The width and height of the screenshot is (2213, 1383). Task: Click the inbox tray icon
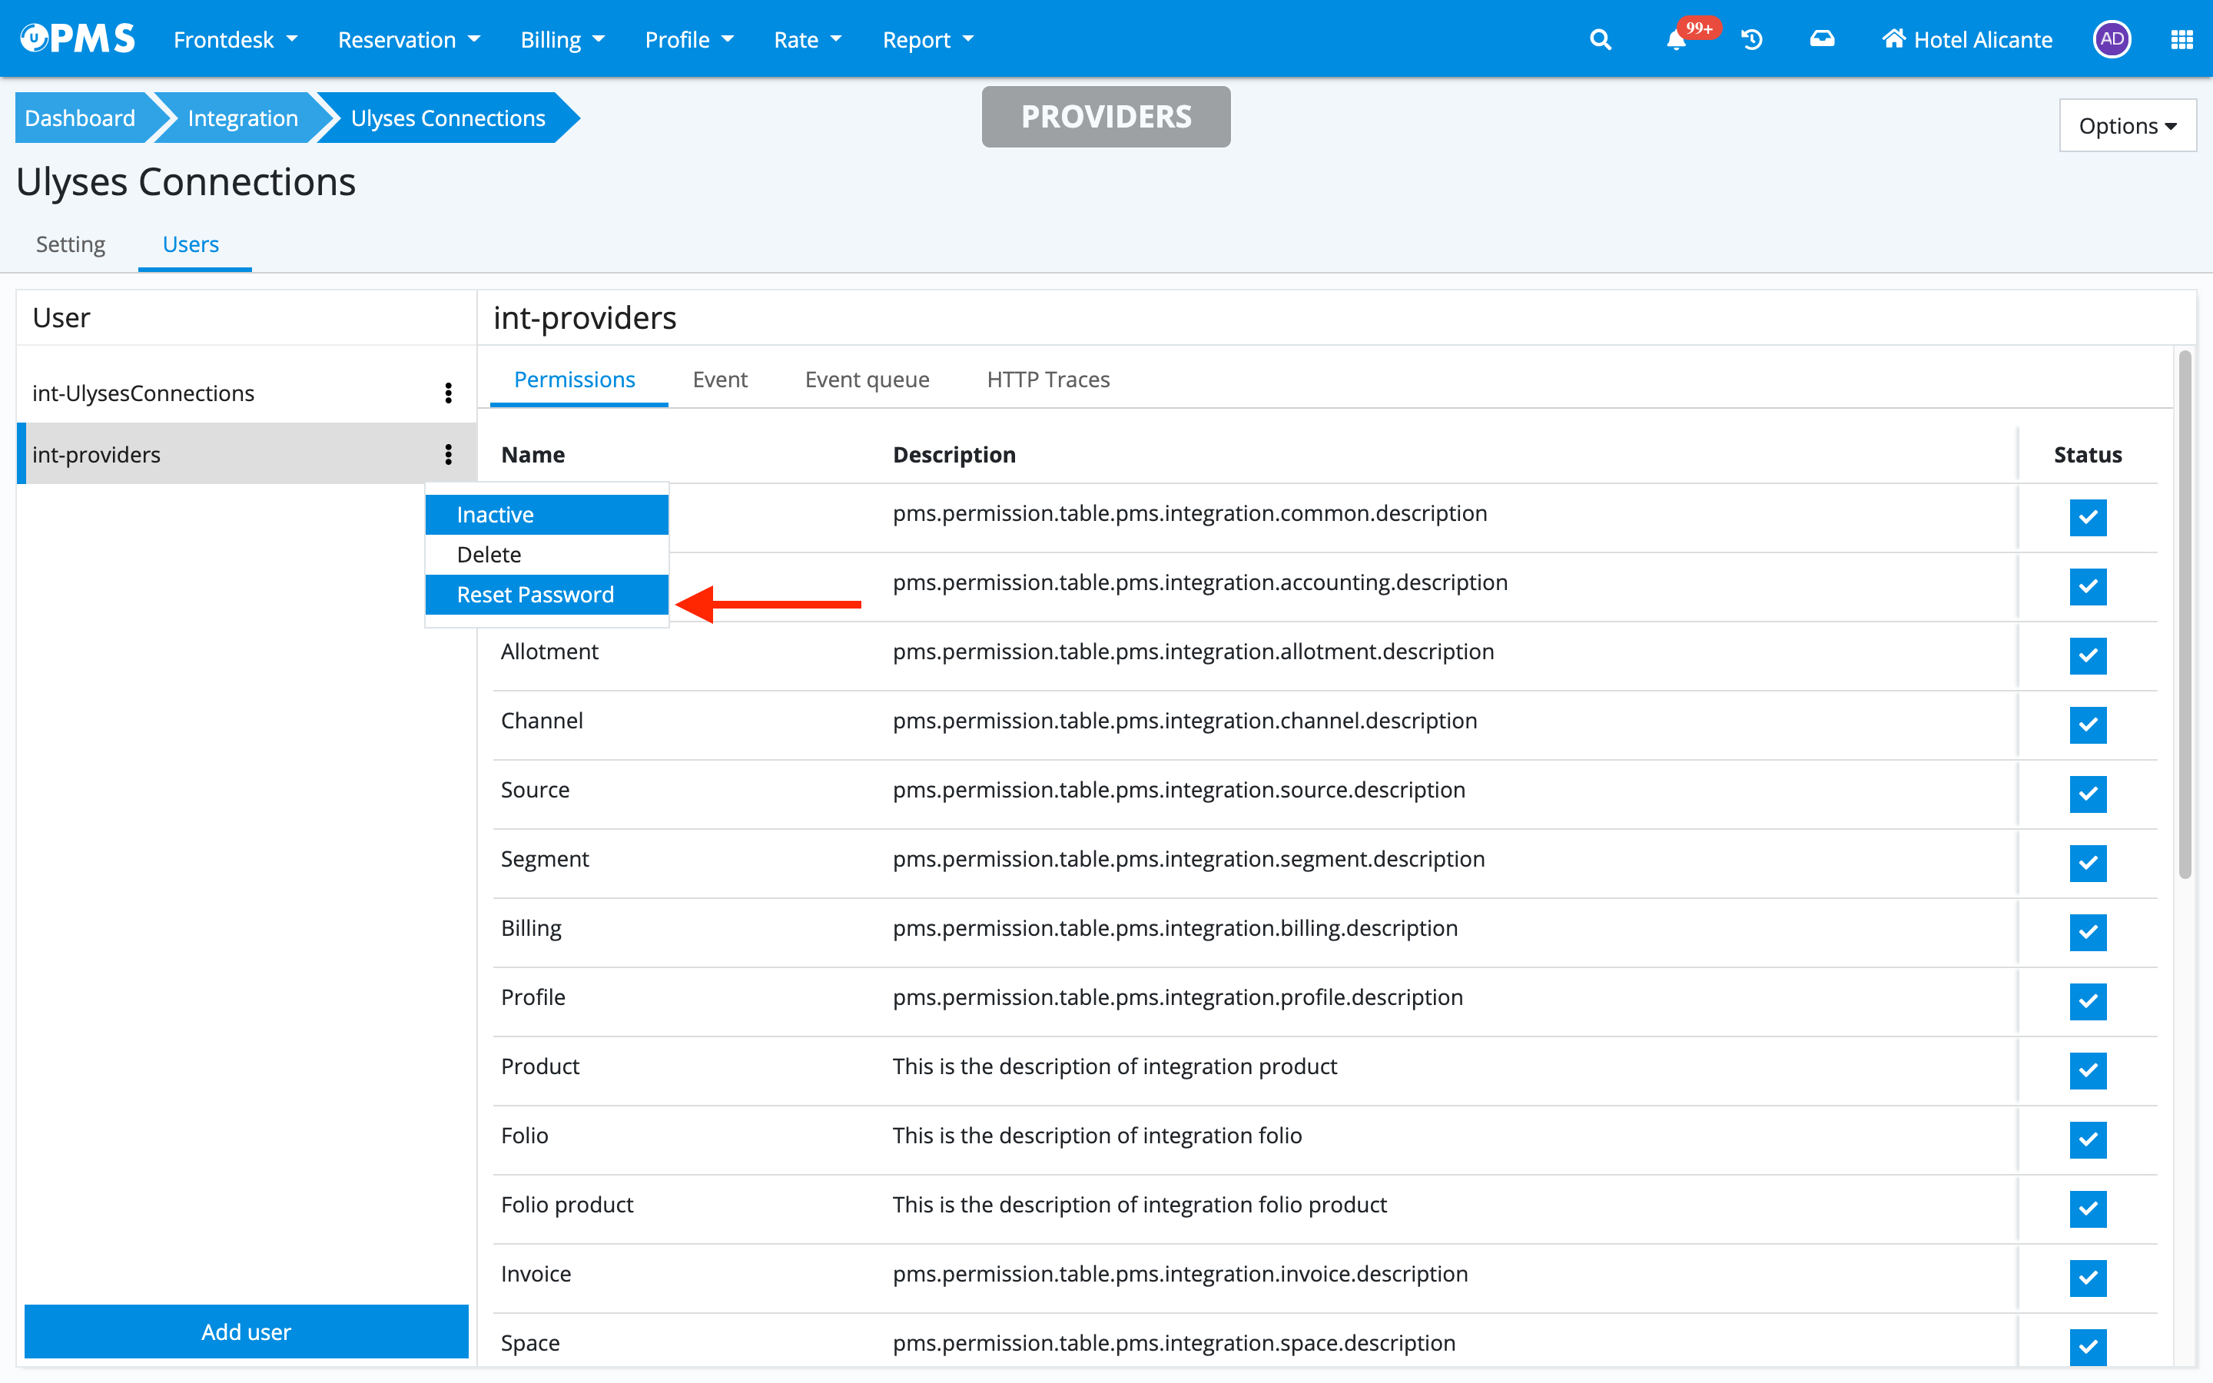point(1822,39)
